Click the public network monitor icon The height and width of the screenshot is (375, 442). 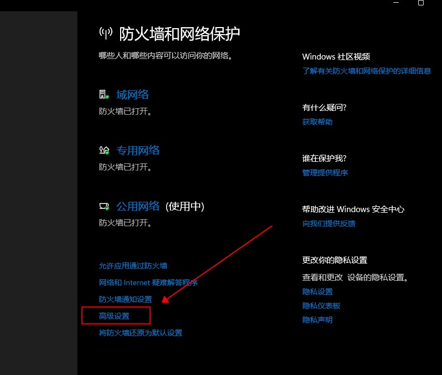click(x=104, y=207)
